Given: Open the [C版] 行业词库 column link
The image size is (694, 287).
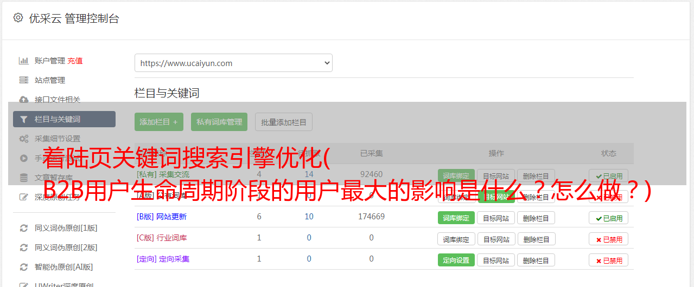Looking at the screenshot, I should tap(162, 238).
